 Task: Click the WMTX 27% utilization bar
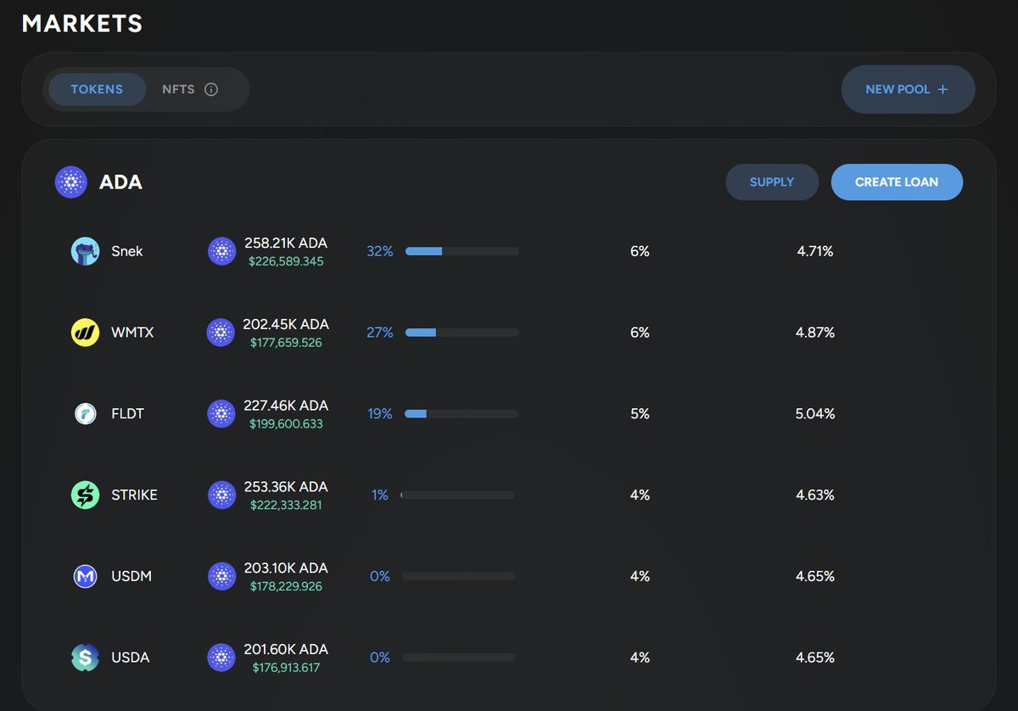click(x=462, y=333)
